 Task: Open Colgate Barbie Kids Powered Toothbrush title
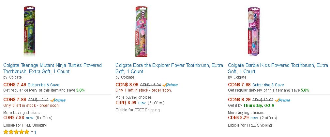point(278,68)
